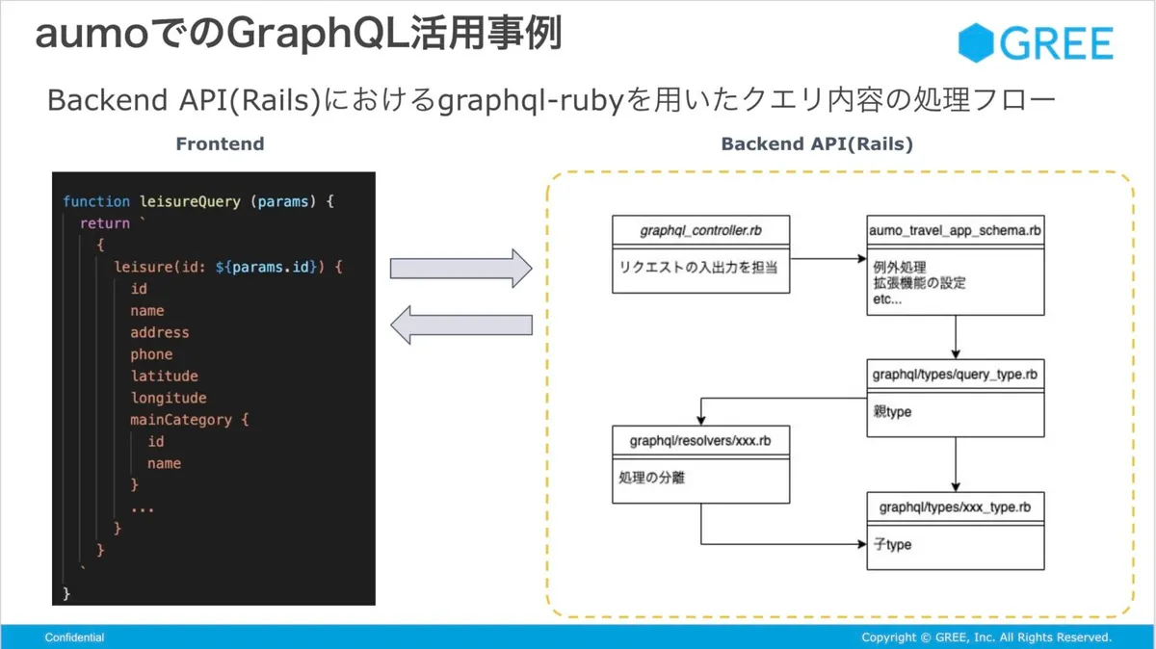This screenshot has height=649, width=1156.
Task: Click the "name" field nested inside mainCategory
Action: click(x=164, y=463)
